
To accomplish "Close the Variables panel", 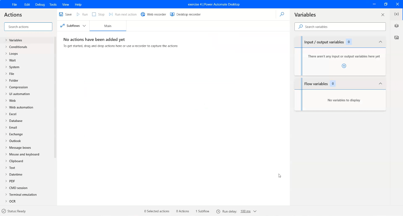I will [383, 15].
